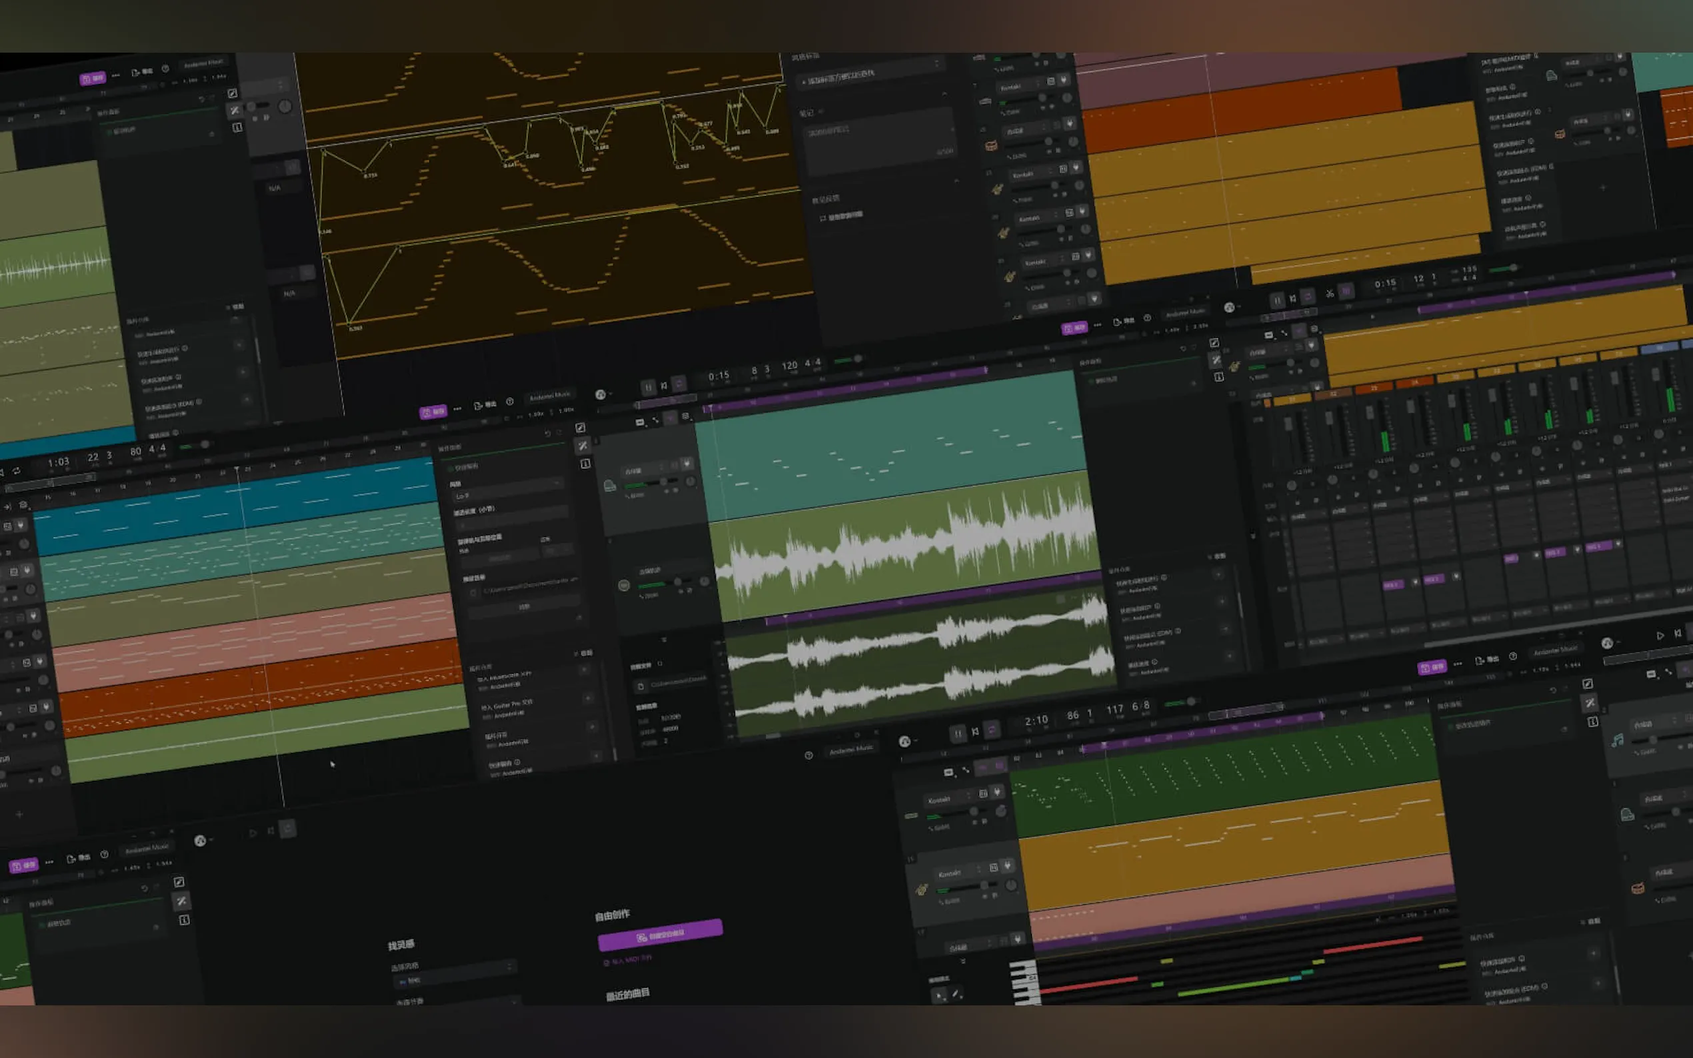Toggle the loop button beside 0:15 8 3 display
This screenshot has width=1693, height=1058.
678,384
